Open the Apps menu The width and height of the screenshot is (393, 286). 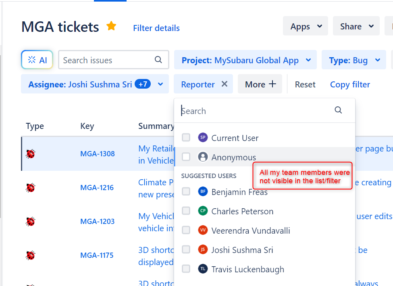306,27
